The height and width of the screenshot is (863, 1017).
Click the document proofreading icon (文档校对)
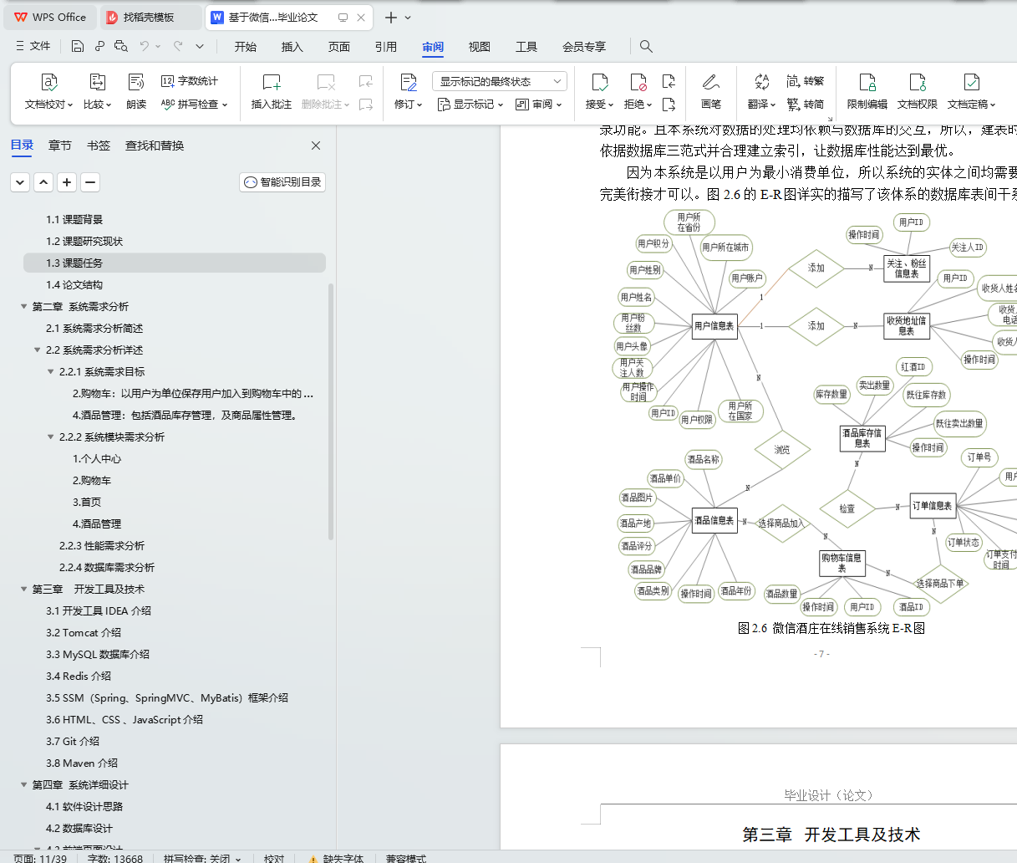(x=49, y=82)
